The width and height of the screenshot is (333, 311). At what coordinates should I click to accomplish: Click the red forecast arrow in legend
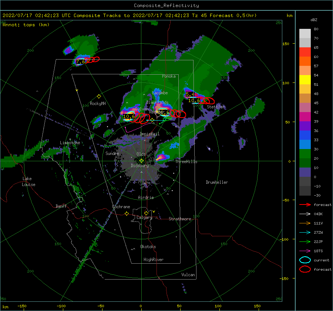click(305, 204)
